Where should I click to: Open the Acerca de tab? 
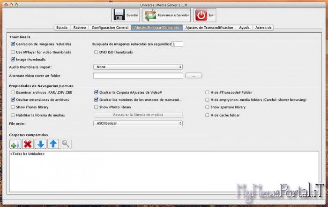point(263,28)
